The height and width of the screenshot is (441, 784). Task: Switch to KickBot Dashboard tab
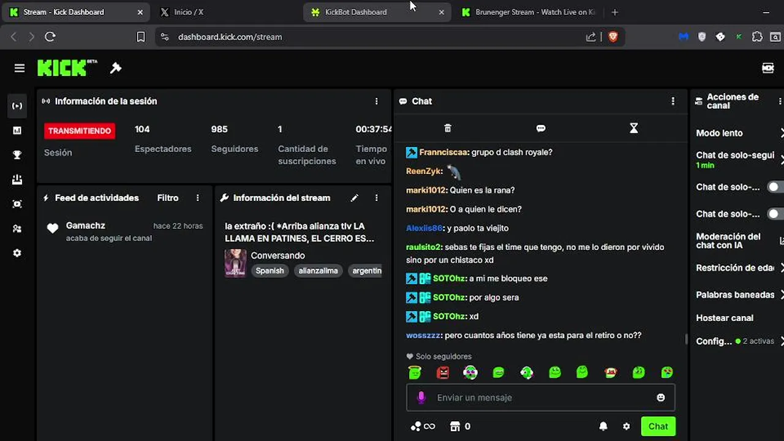pyautogui.click(x=377, y=12)
